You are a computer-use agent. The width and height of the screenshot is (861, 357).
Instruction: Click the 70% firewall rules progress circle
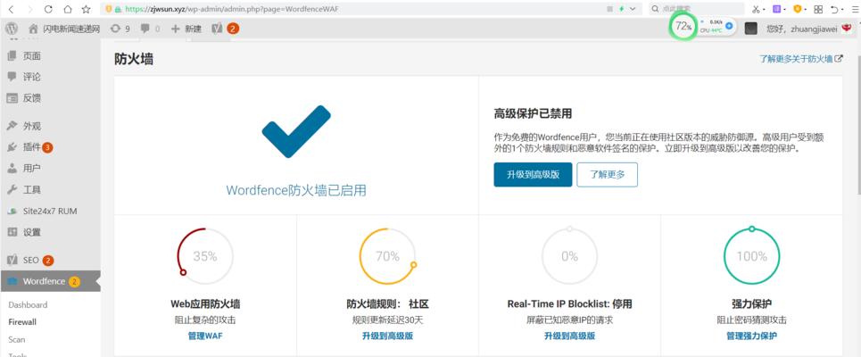click(387, 256)
